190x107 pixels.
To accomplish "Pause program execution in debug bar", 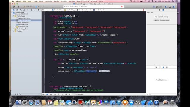I will [x=51, y=94].
